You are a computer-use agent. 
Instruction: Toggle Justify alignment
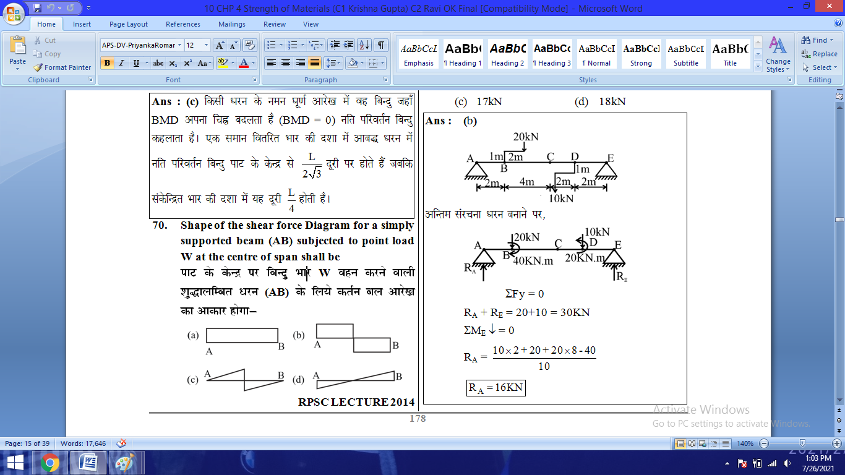(x=315, y=63)
